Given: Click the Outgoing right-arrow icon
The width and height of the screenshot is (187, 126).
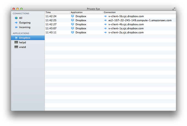Looking at the screenshot, I should pos(16,23).
